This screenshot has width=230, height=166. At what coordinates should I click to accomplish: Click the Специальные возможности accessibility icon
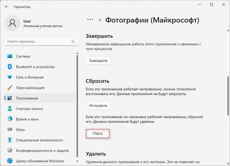click(10, 140)
